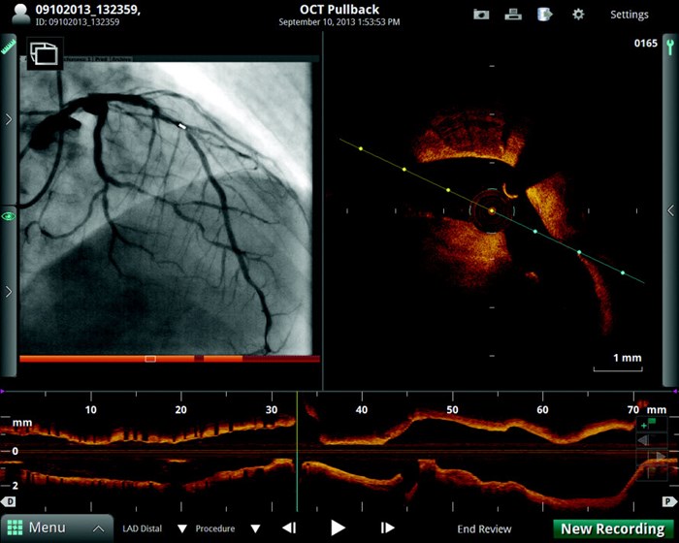
Task: Click the recording date September 10, 2013
Action: point(339,22)
